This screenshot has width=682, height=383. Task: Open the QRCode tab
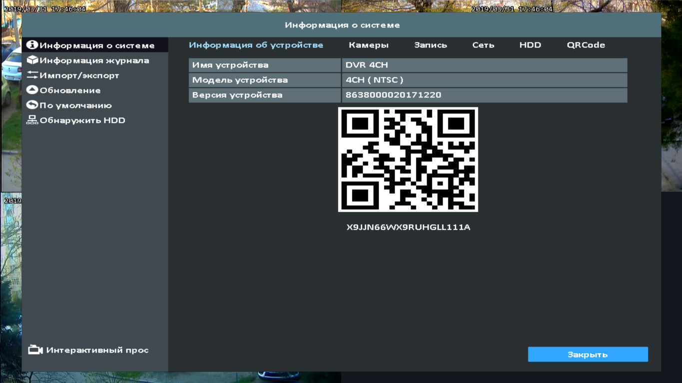pyautogui.click(x=586, y=45)
